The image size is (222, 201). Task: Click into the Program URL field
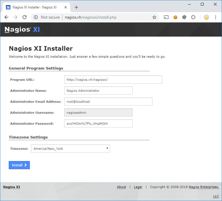[113, 79]
